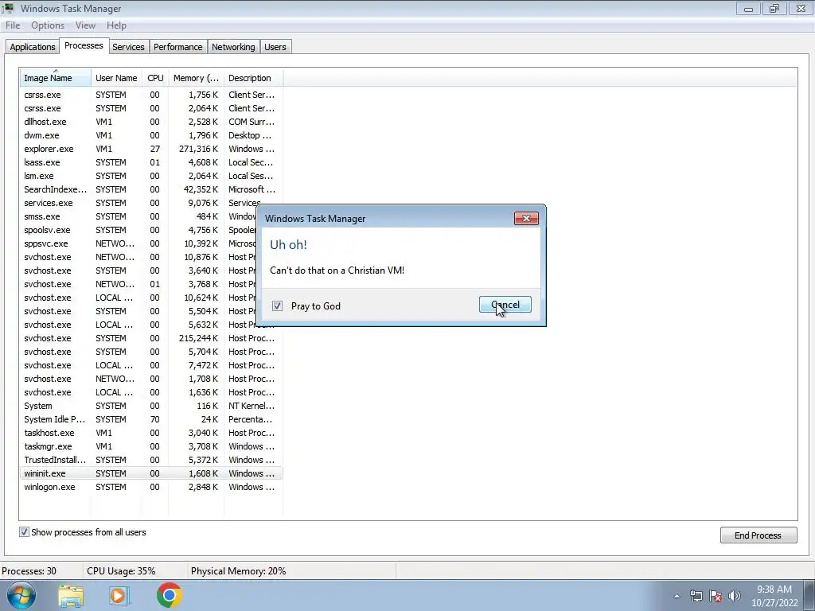This screenshot has height=611, width=815.
Task: Click the 271,316 K memory value
Action: pos(198,149)
